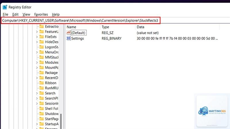Click the Modules folder icon
This screenshot has height=129, width=230.
tap(41, 62)
